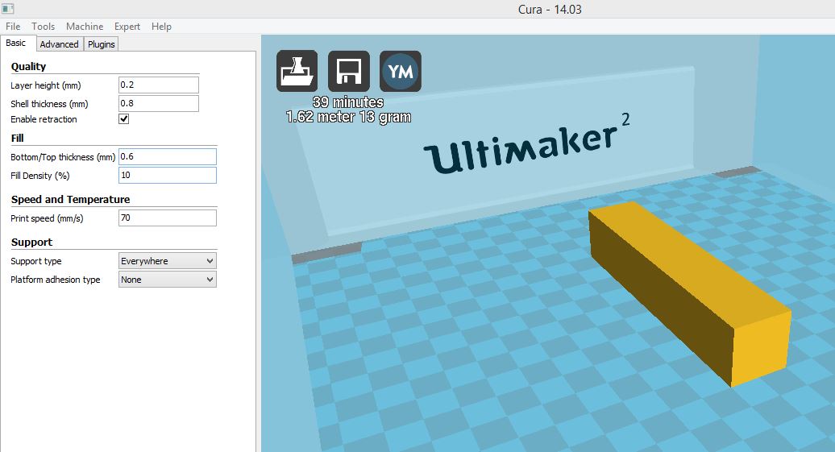Open the Tools menu
This screenshot has height=452, width=835.
44,27
